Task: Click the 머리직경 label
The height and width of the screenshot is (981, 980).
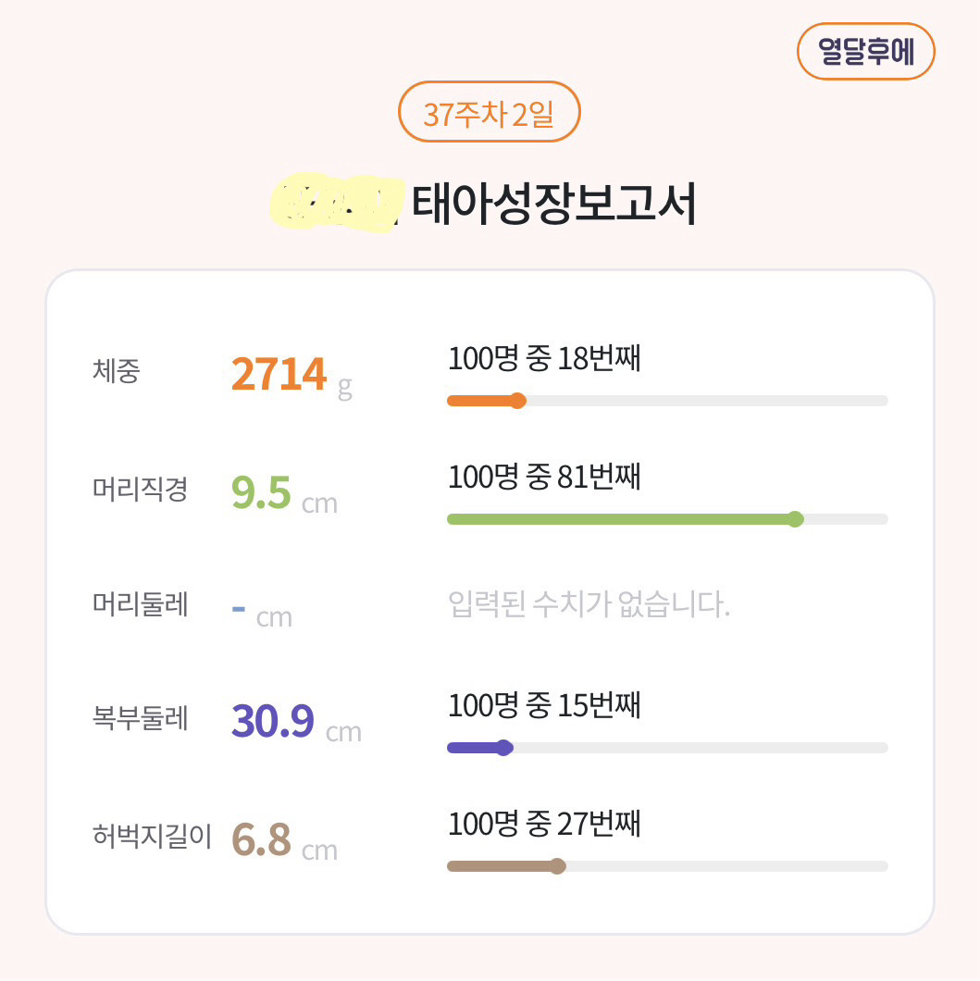Action: pos(140,489)
